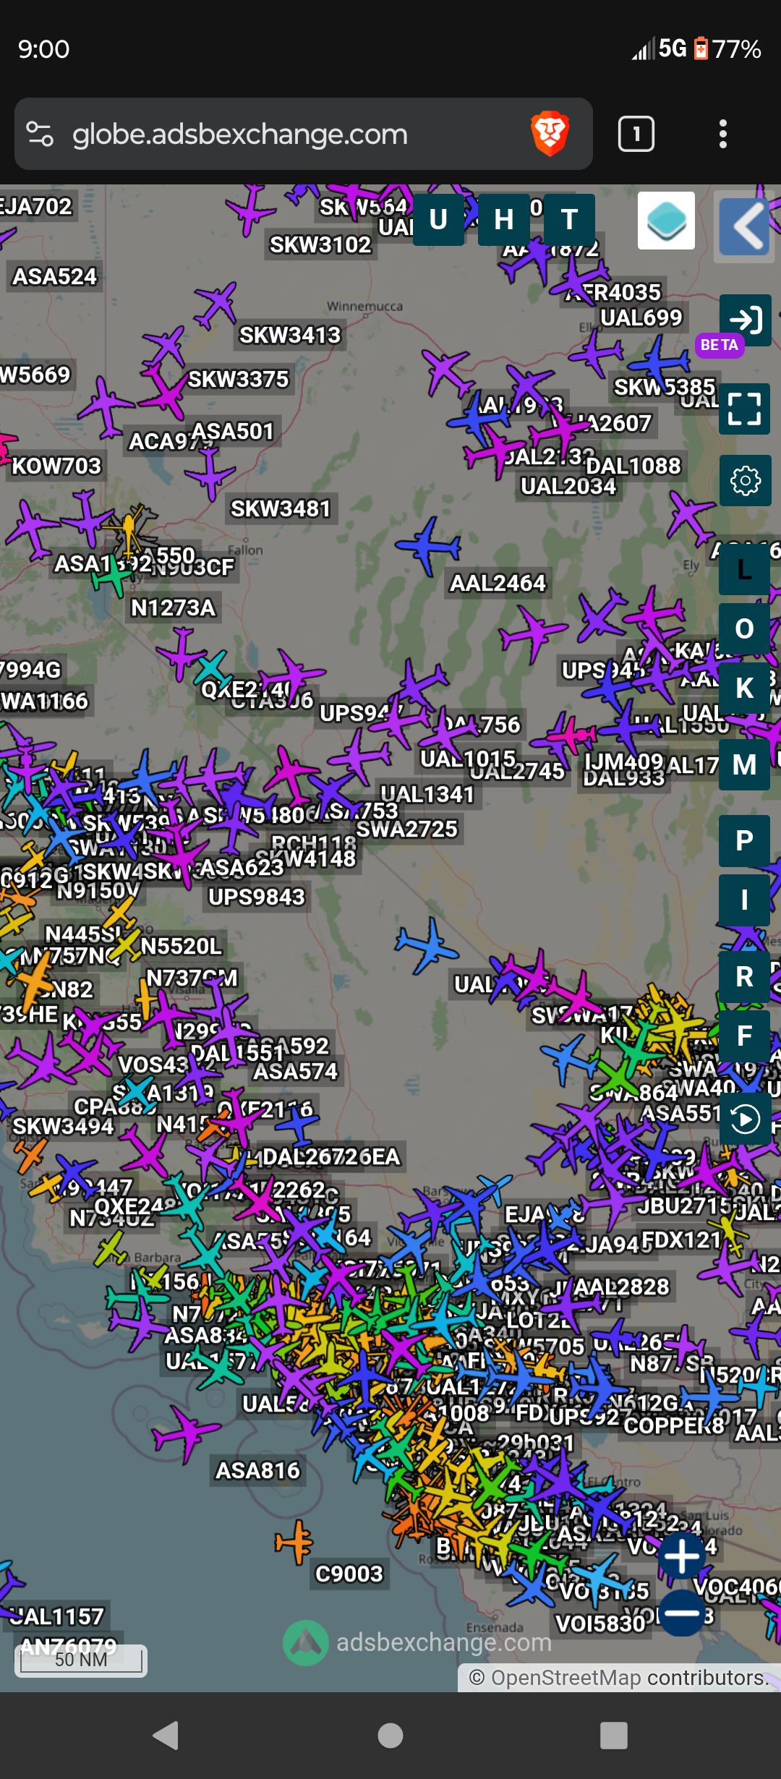Toggle the I map option
This screenshot has height=1779, width=781.
(744, 900)
